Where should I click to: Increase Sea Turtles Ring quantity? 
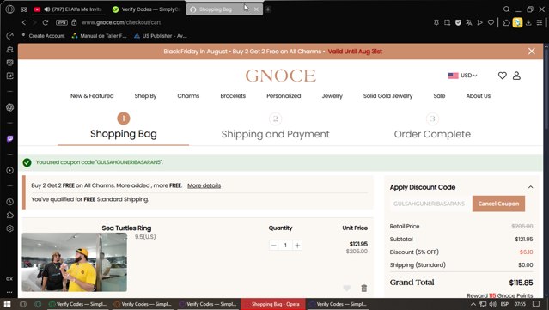point(297,246)
